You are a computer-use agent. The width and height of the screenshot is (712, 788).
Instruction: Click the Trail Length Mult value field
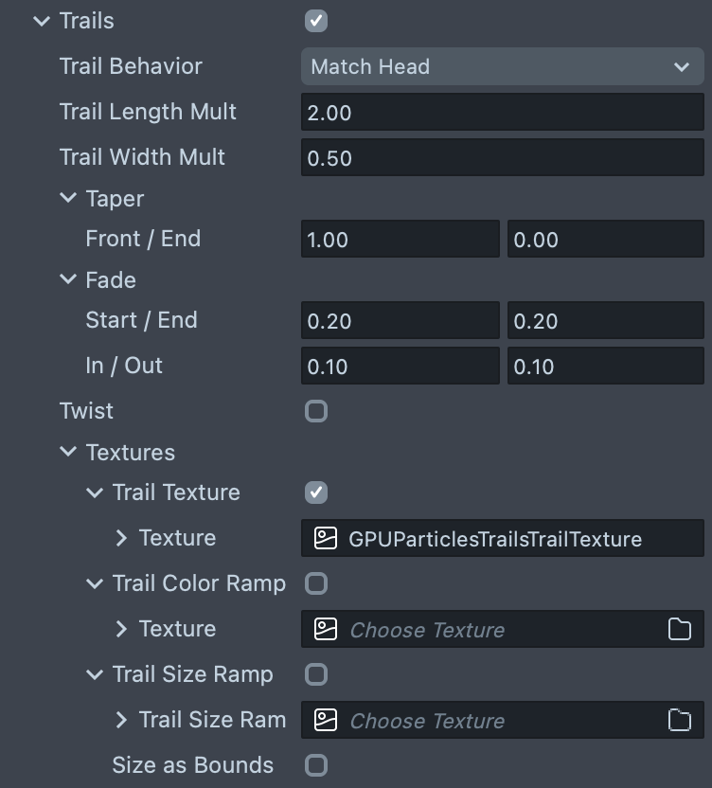point(502,113)
